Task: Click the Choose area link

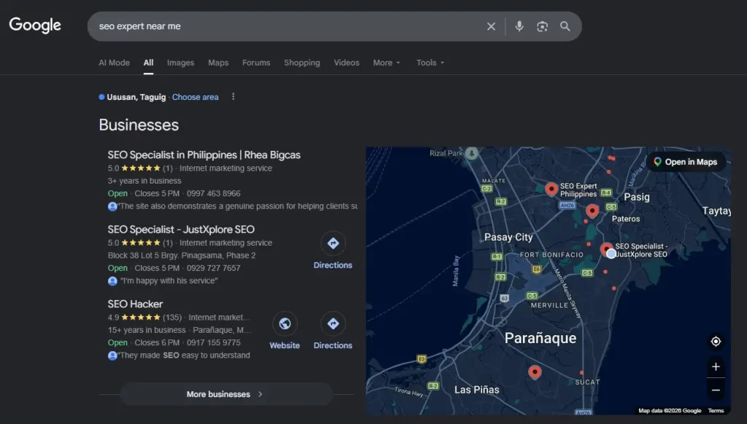Action: pyautogui.click(x=196, y=97)
